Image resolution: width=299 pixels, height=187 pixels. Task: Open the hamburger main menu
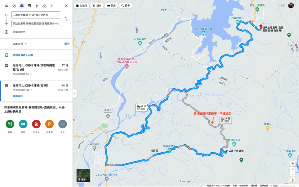6,6
